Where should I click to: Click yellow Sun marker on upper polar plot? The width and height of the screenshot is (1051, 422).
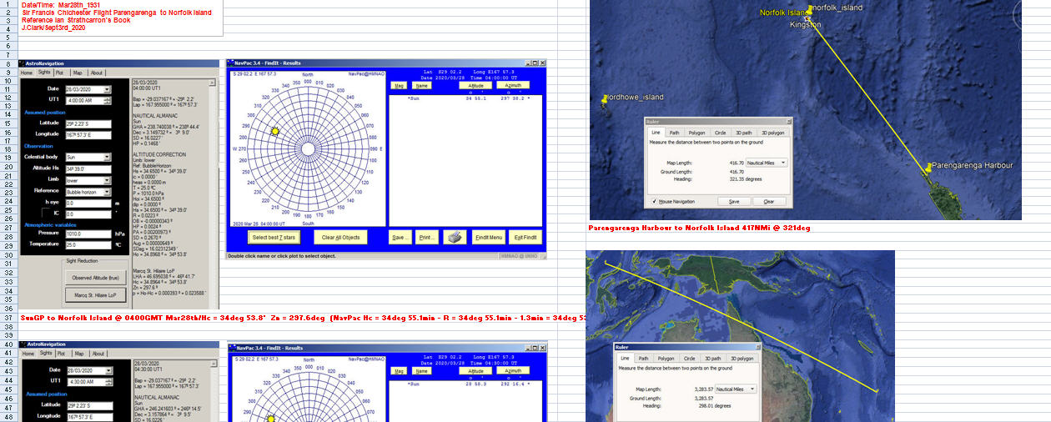274,132
